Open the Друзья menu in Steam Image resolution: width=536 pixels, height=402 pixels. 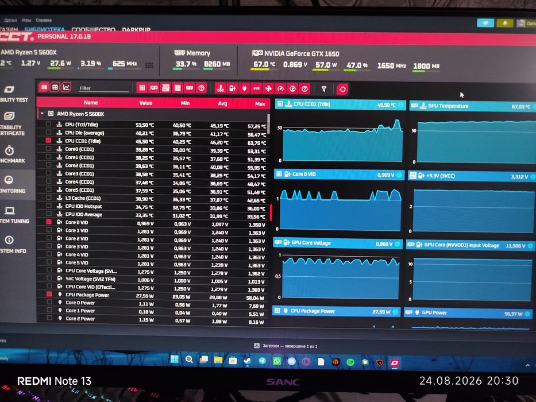pos(10,20)
